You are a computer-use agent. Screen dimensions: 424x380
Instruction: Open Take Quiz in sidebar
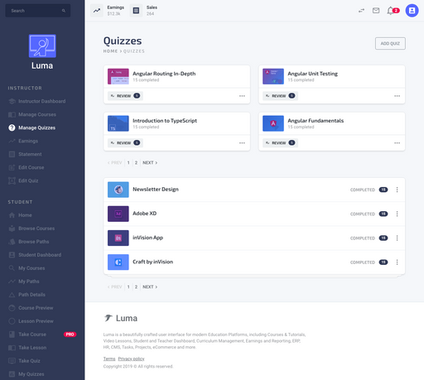pyautogui.click(x=29, y=361)
